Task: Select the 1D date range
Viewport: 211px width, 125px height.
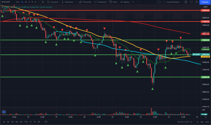Action: coord(4,122)
